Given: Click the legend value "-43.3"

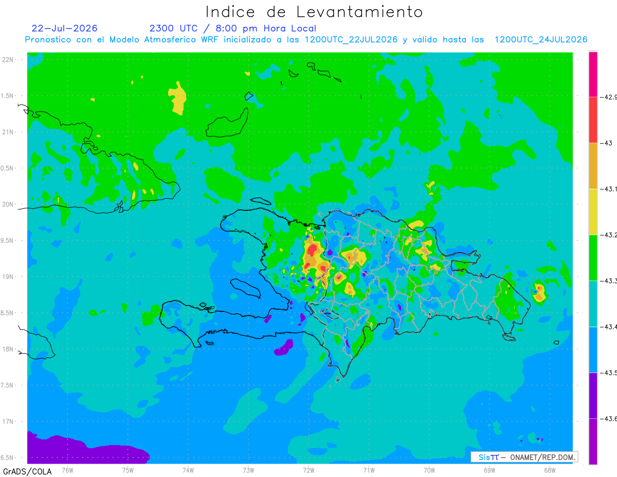Looking at the screenshot, I should coord(609,280).
